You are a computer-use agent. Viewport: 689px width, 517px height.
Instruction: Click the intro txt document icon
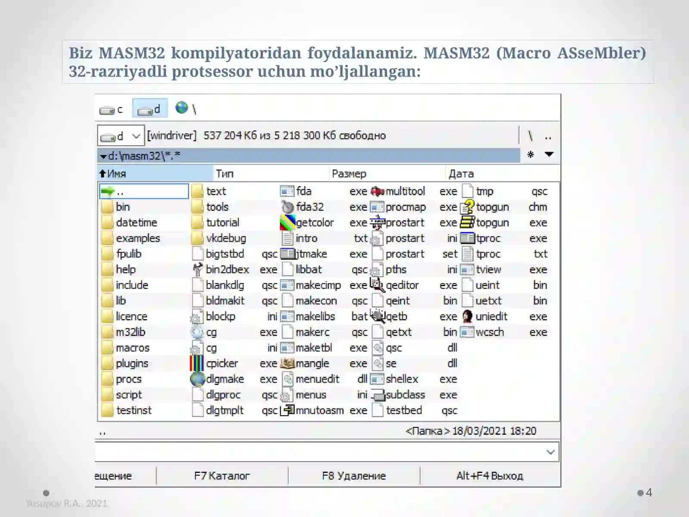[287, 238]
